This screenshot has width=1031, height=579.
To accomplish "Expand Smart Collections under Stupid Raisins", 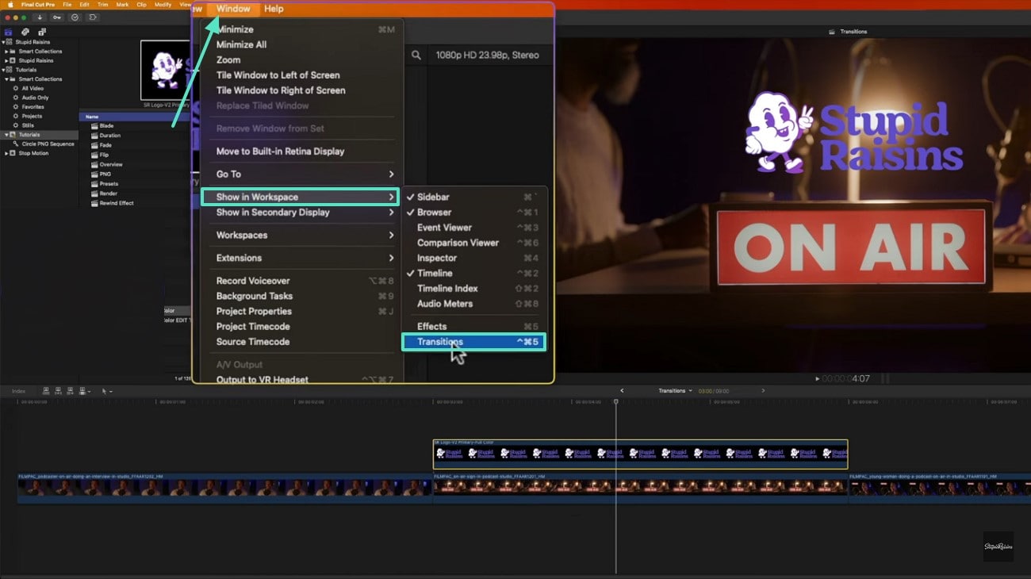I will coord(7,52).
